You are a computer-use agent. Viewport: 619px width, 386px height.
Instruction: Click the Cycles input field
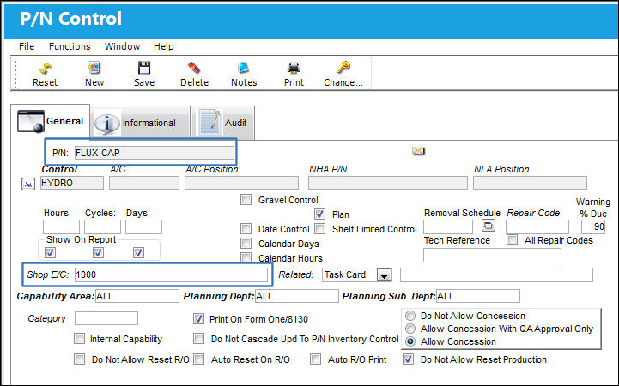pos(102,227)
